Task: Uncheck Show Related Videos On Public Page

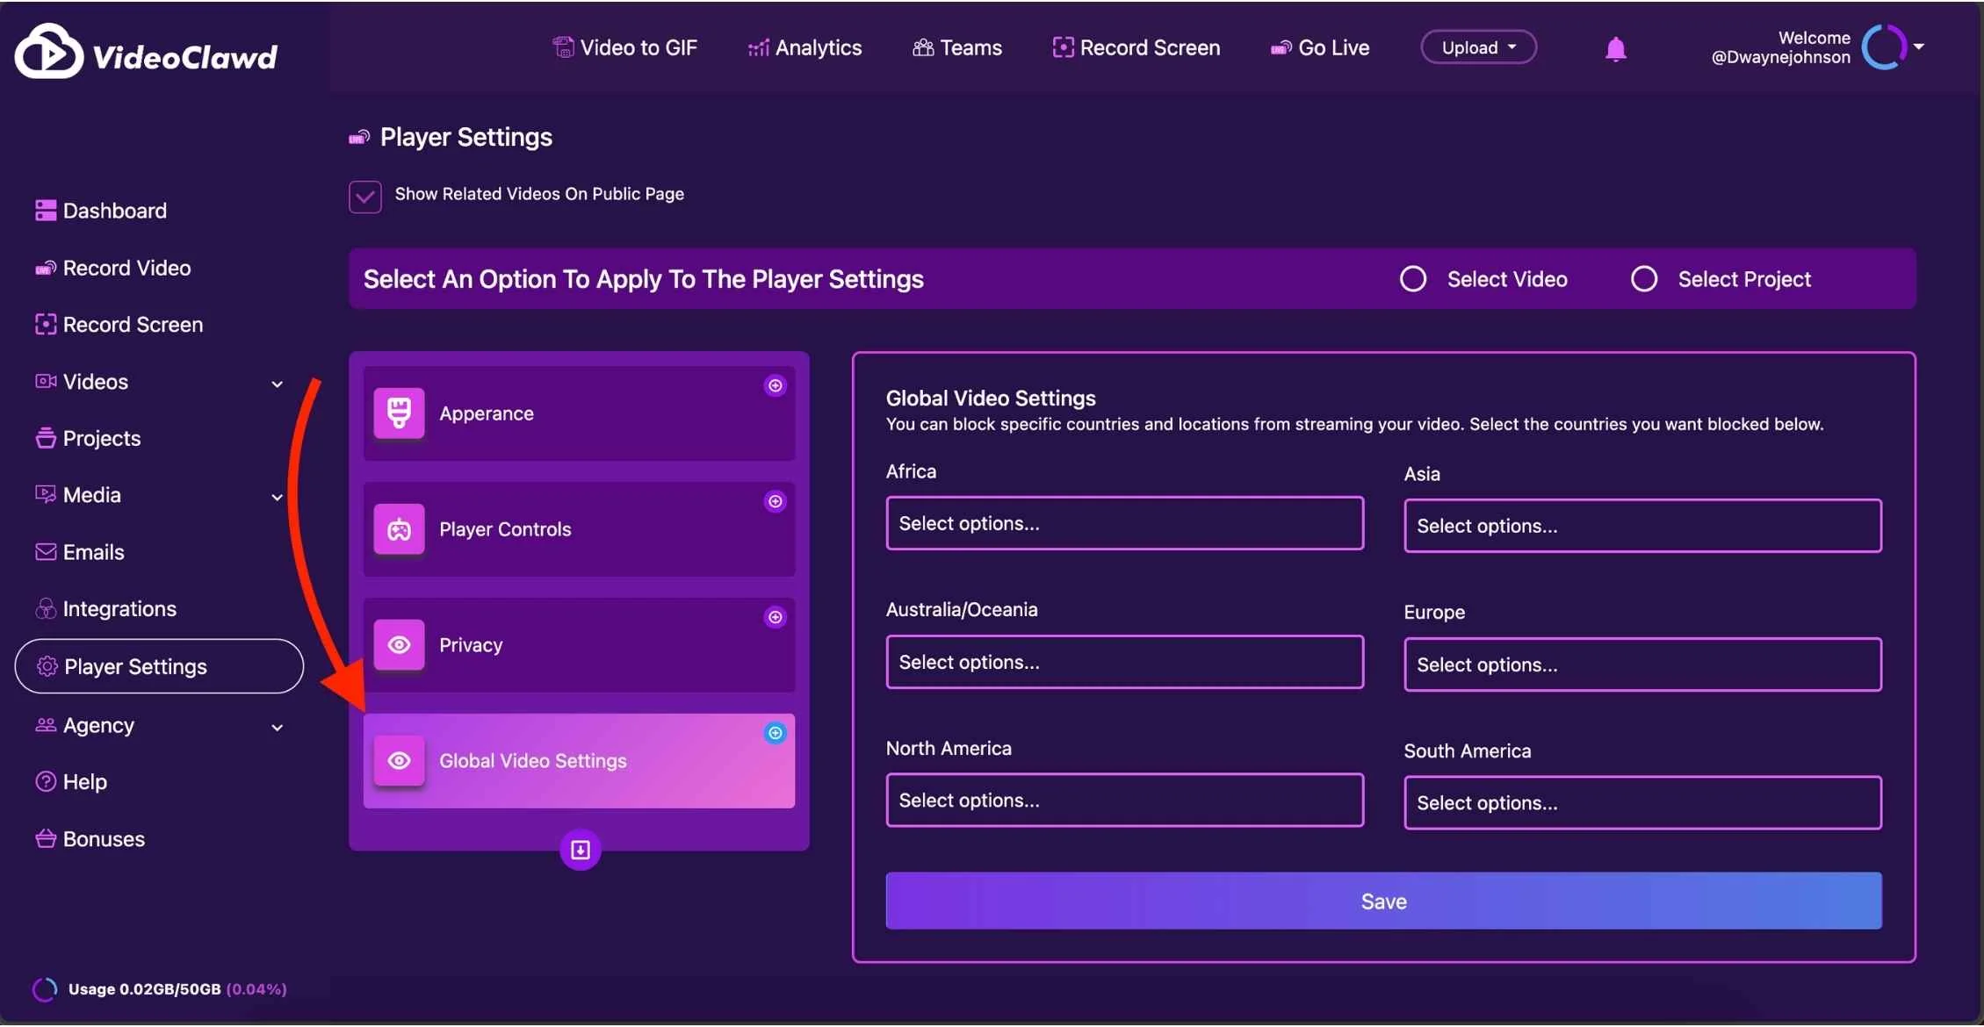Action: tap(364, 196)
